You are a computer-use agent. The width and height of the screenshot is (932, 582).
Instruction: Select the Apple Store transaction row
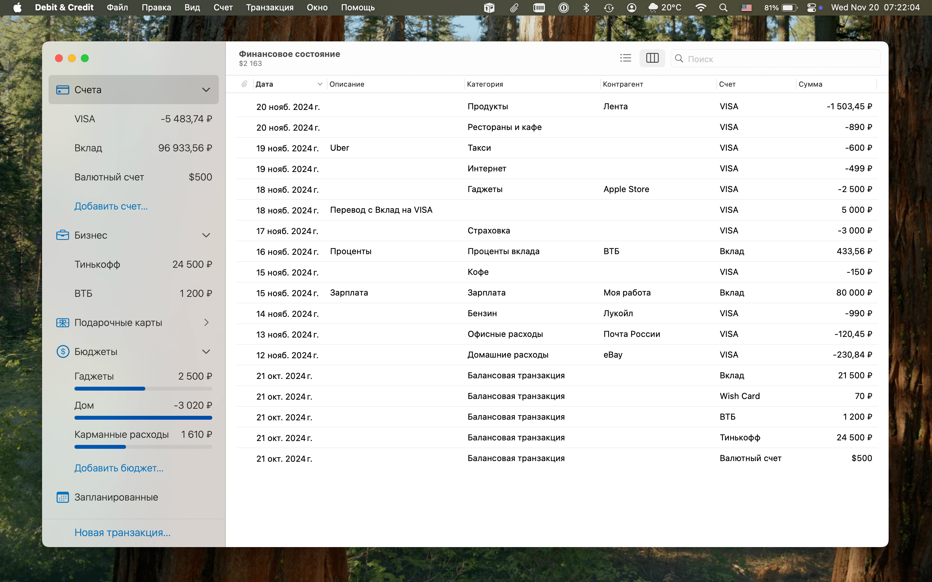(557, 189)
